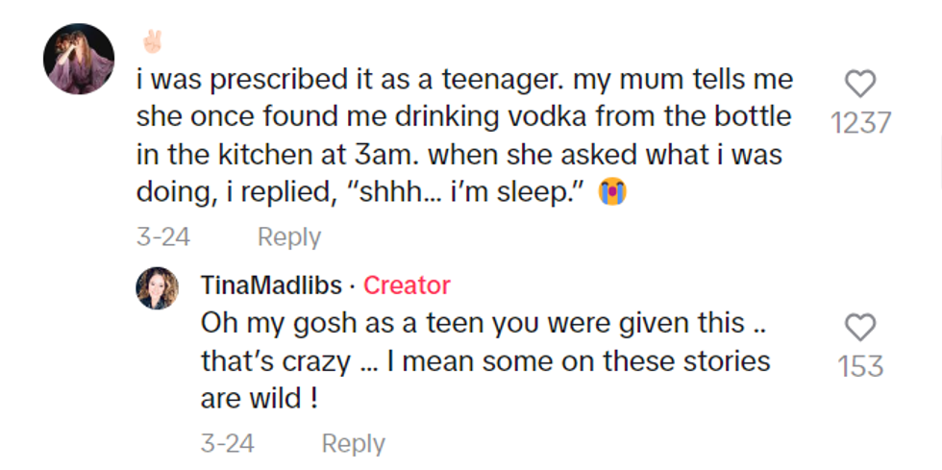Like TinaMadlibs' reply using the heart icon
The height and width of the screenshot is (470, 942).
coord(859,328)
